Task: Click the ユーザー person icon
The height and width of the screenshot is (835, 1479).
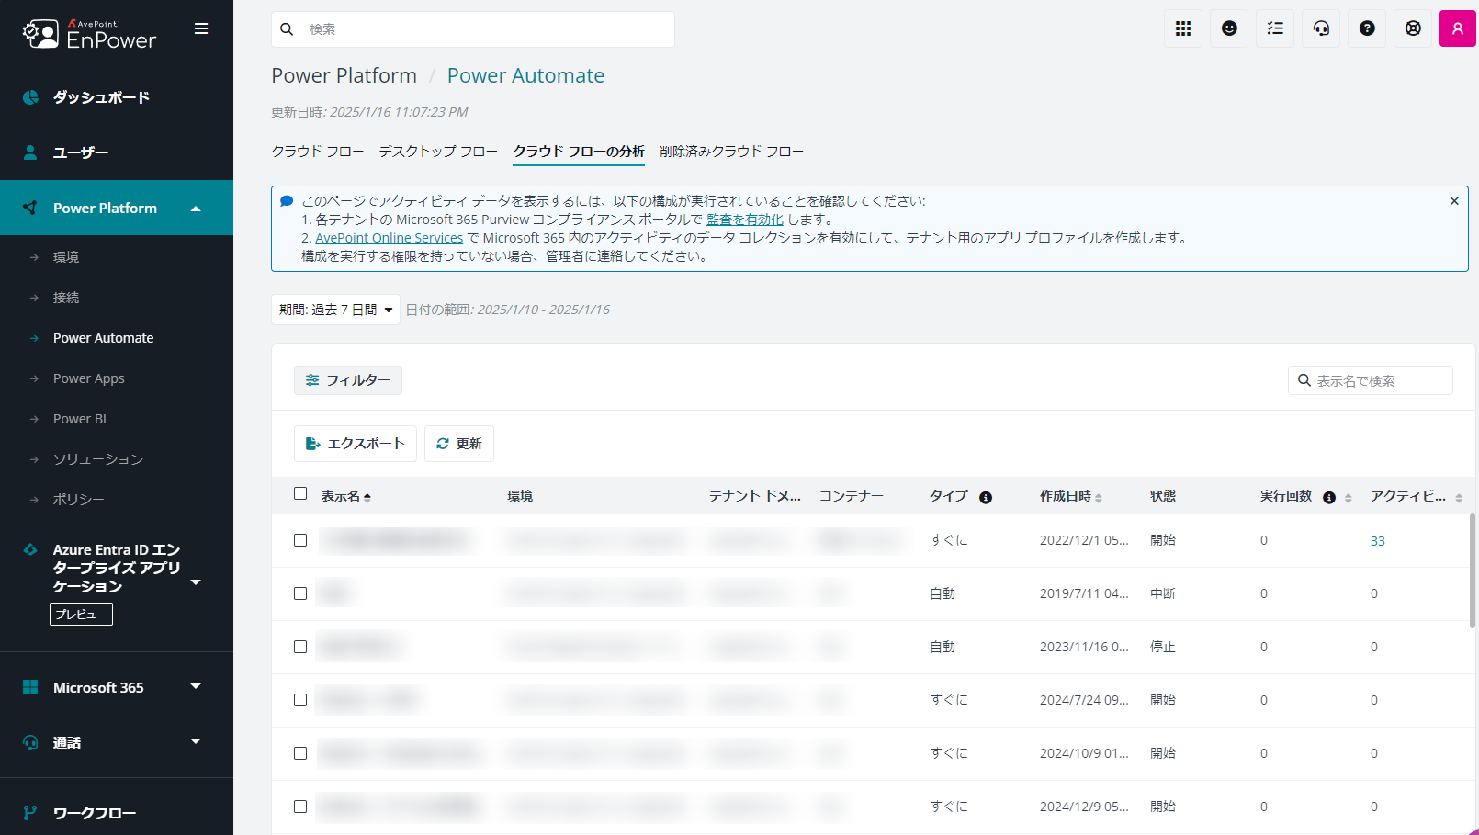Action: 30,152
